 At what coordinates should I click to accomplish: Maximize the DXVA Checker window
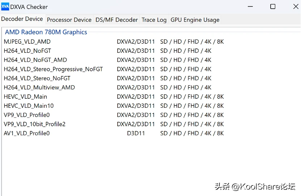273,7
